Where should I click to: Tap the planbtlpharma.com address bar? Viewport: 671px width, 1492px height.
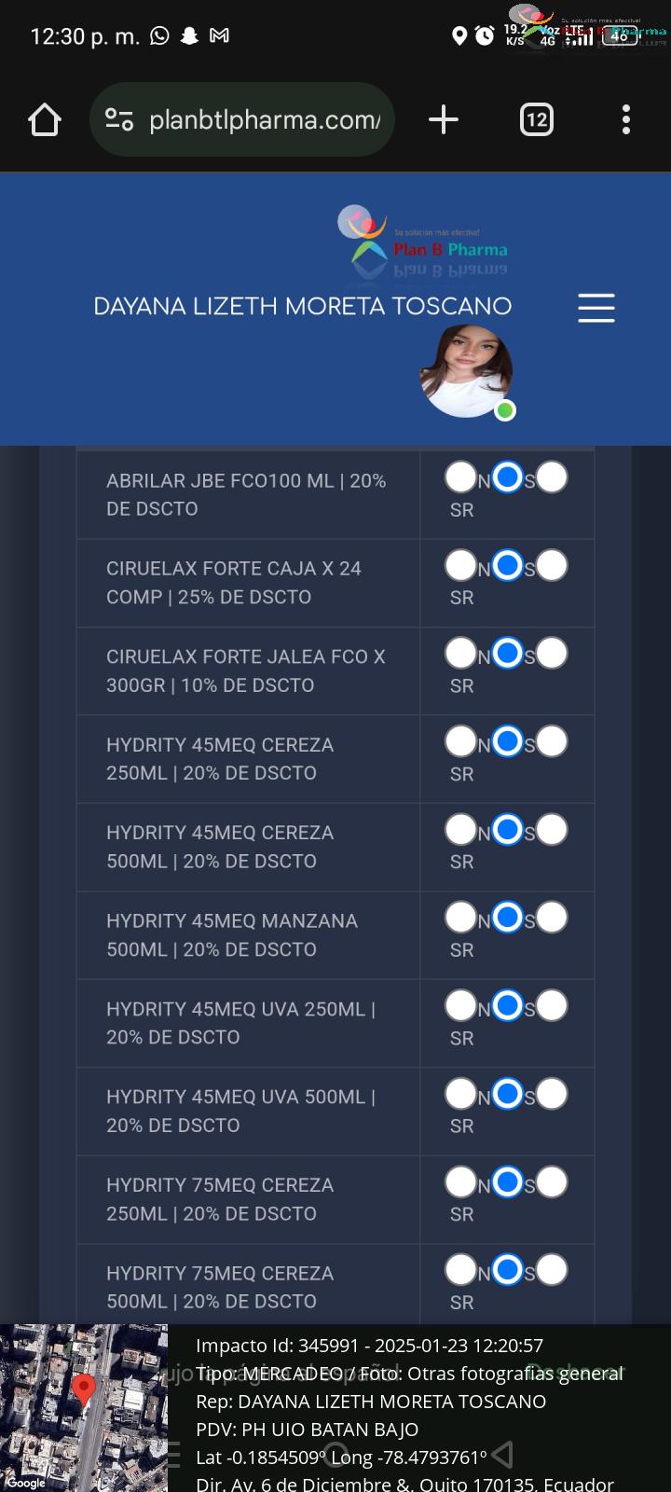(242, 119)
